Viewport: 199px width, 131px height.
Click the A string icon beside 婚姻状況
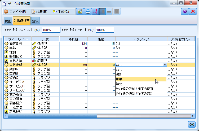point(6,56)
